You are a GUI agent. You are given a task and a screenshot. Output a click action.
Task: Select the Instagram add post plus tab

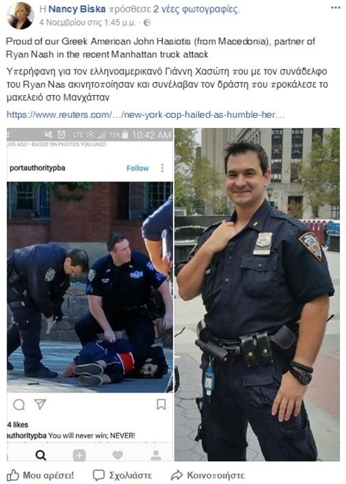click(79, 455)
